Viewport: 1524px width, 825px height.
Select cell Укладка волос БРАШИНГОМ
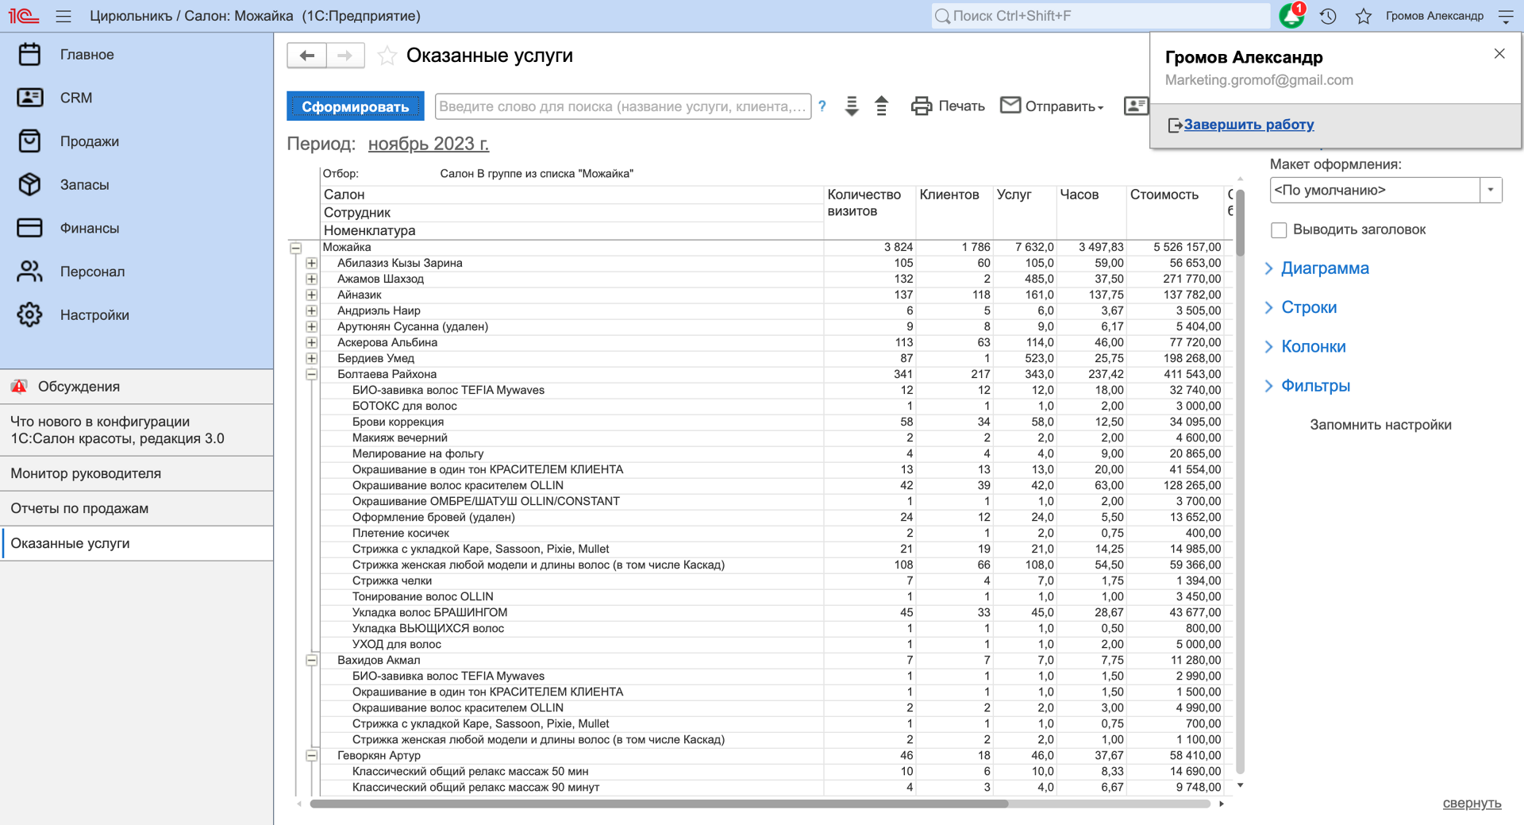(x=571, y=612)
